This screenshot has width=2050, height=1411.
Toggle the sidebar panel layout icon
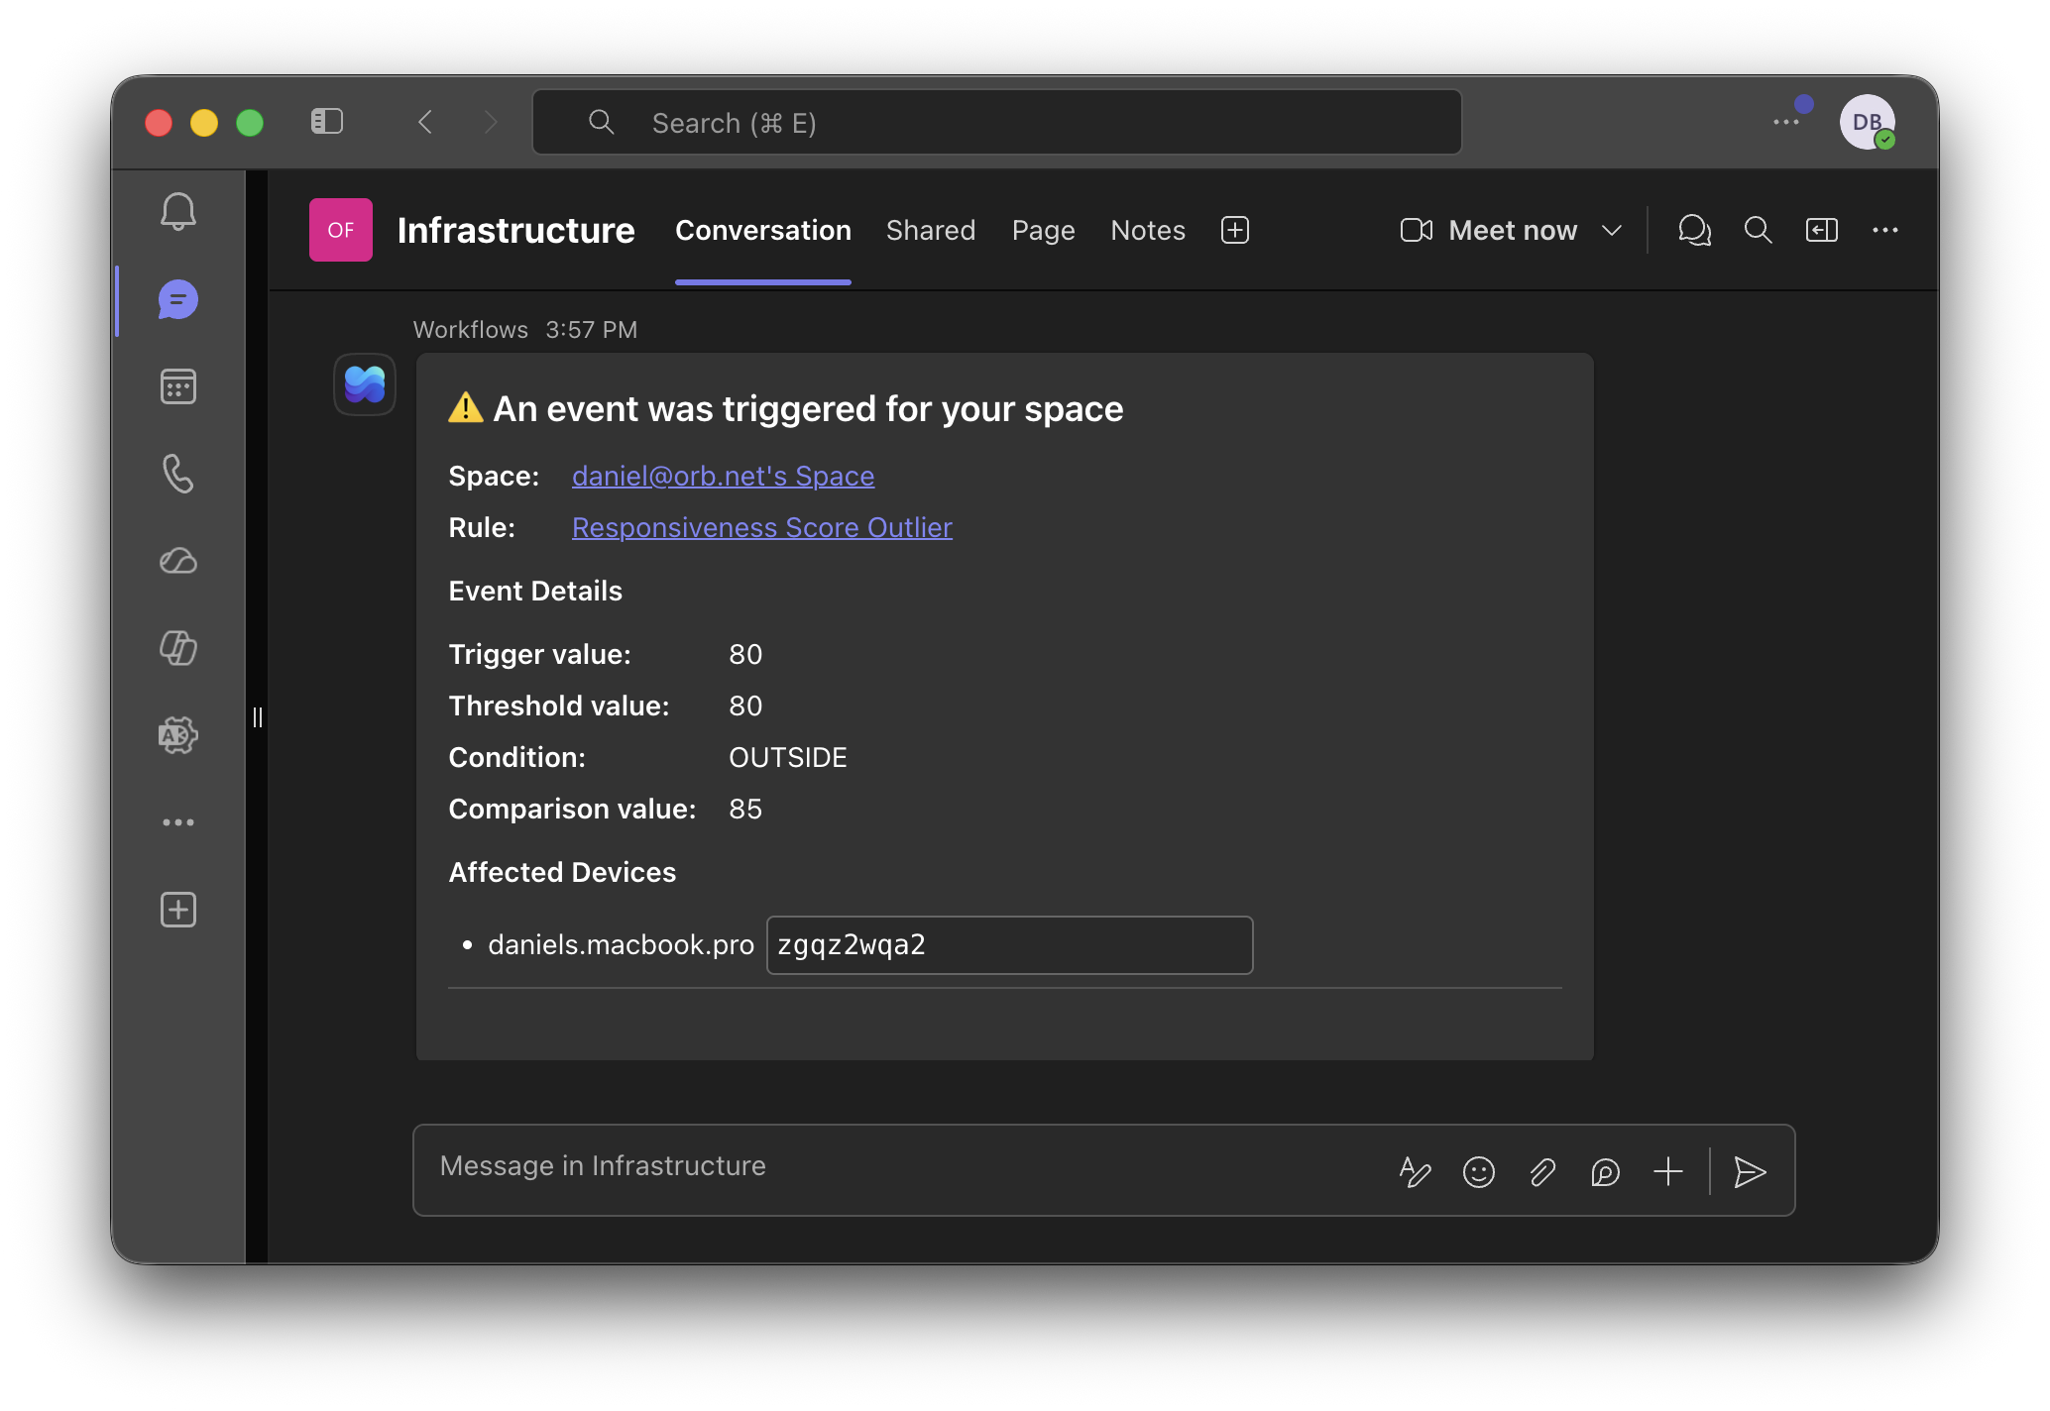327,122
